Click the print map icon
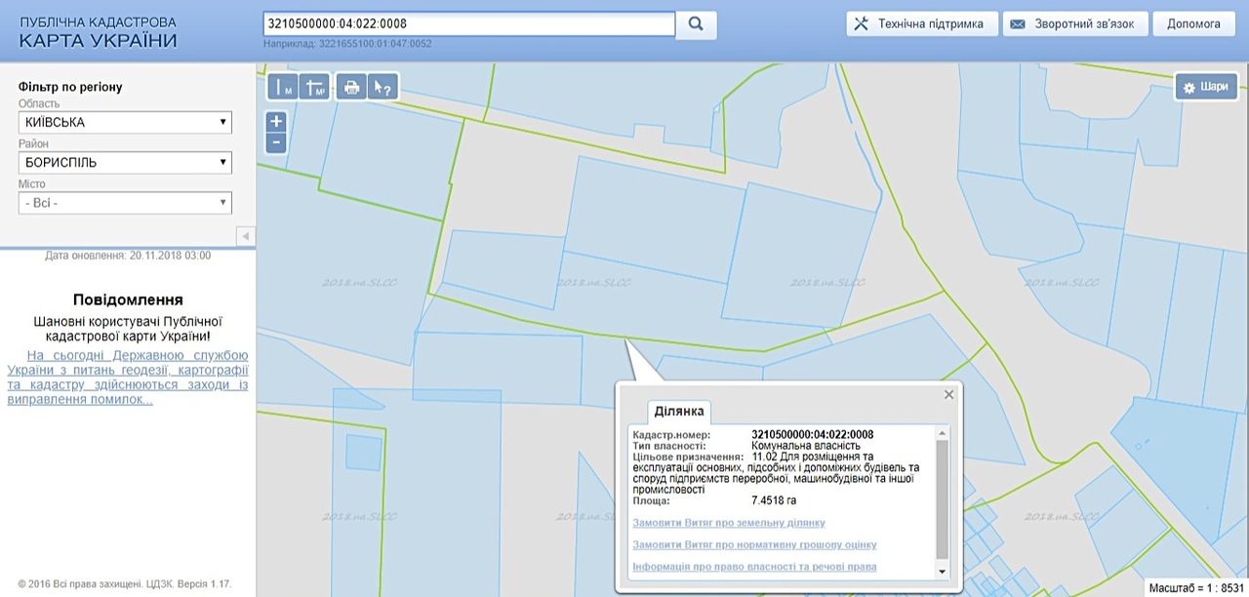 pyautogui.click(x=351, y=88)
